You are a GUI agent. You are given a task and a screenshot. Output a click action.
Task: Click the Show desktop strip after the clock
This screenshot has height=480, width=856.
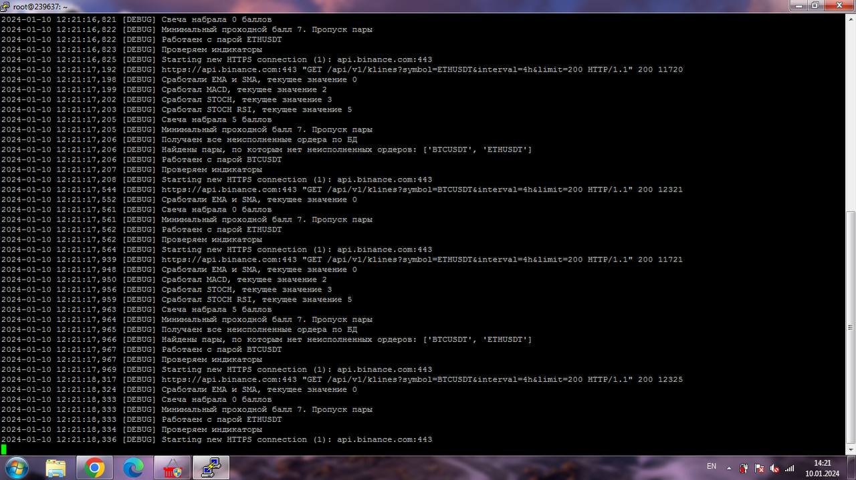pos(851,468)
